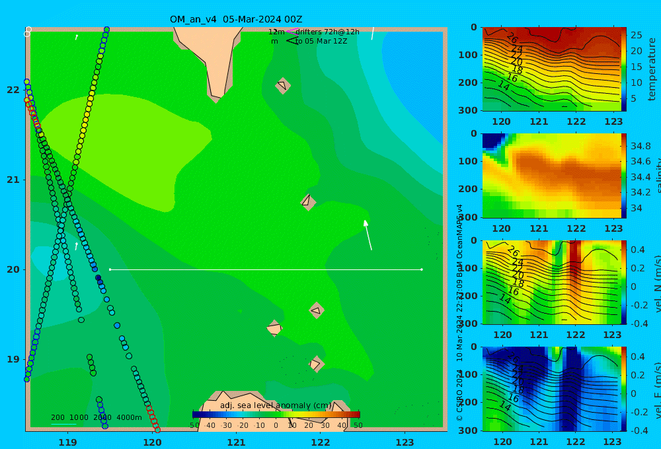661x449 pixels.
Task: Click the '25' tick on the temperature scale
Action: click(636, 35)
